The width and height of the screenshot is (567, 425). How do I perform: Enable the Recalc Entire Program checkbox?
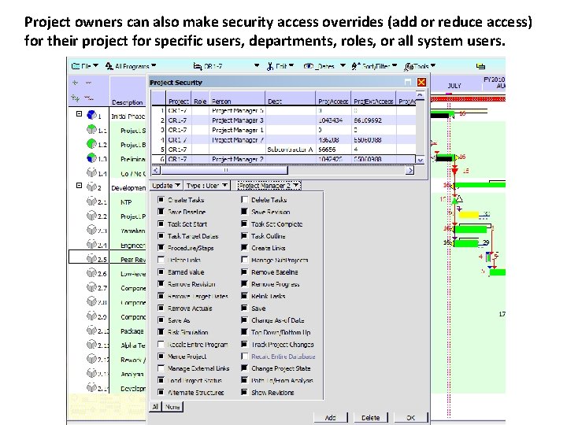click(161, 344)
